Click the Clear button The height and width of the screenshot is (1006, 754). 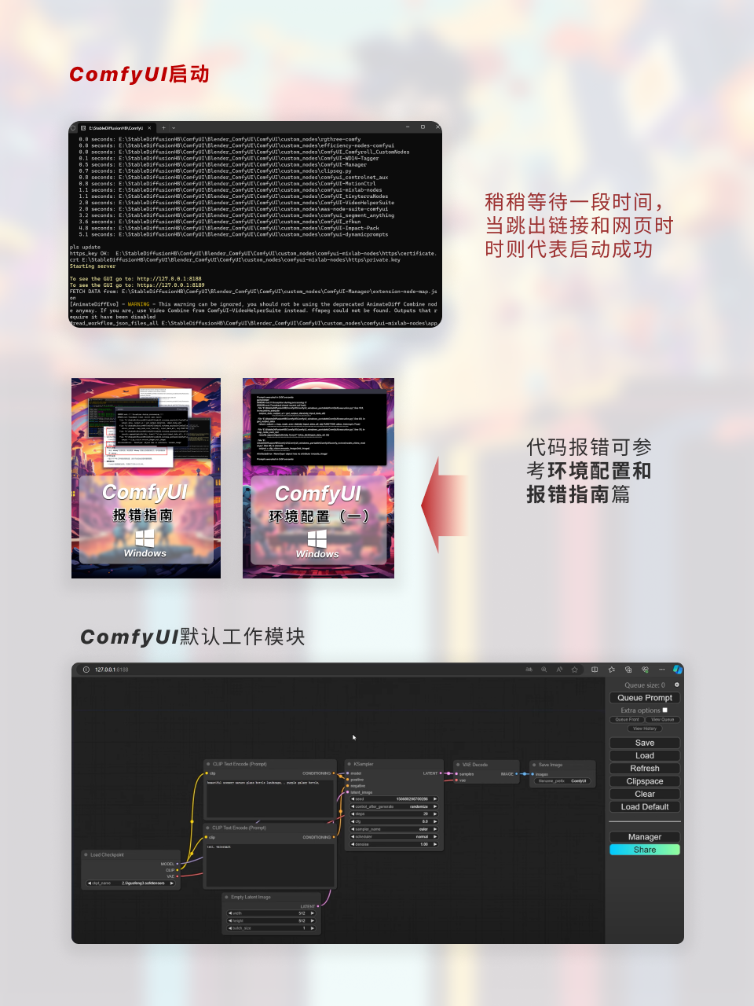pos(645,794)
